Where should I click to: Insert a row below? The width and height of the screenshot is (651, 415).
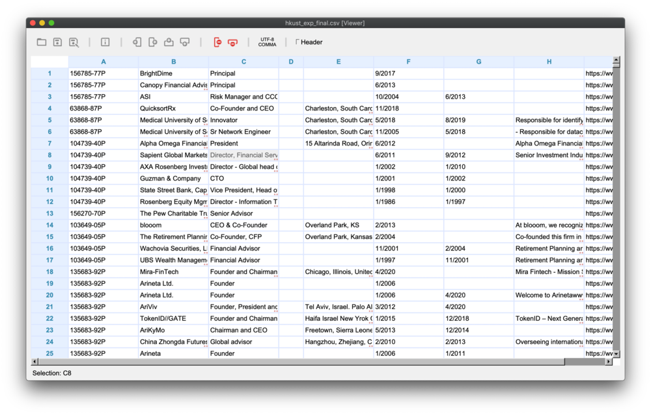pos(185,42)
